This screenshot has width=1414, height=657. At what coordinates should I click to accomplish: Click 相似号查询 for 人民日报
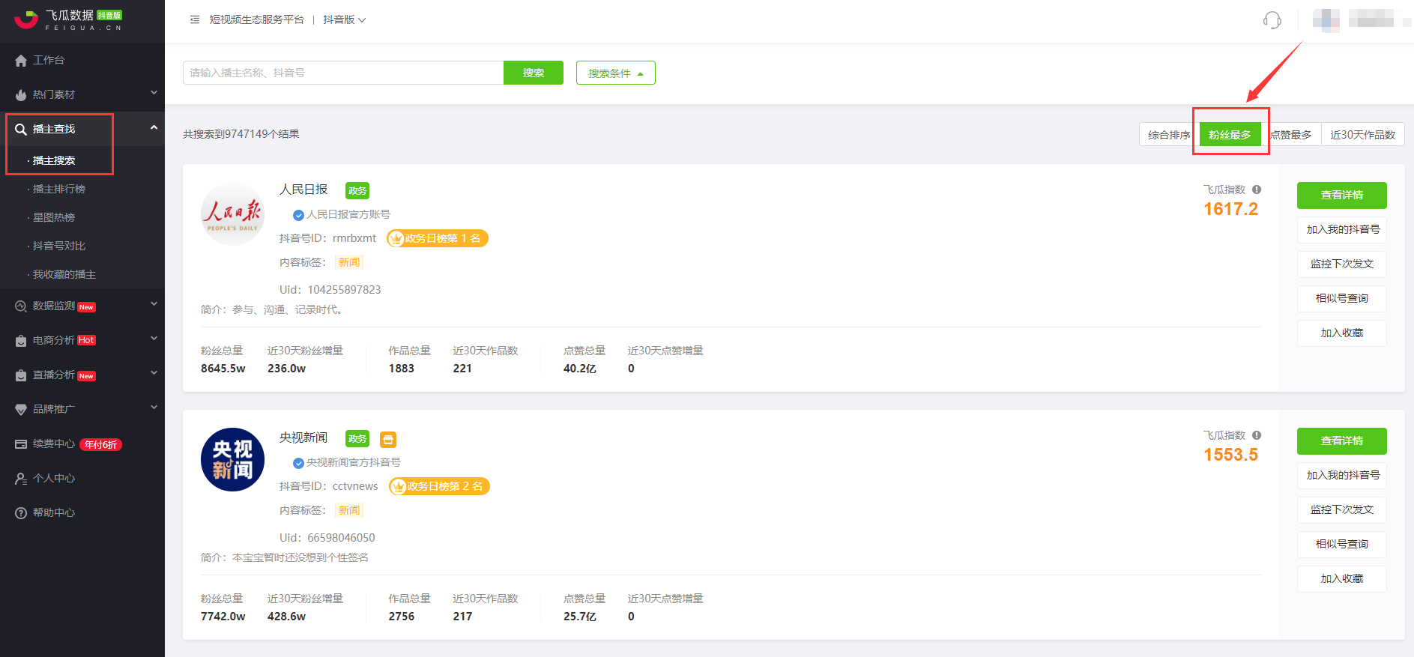click(x=1341, y=299)
